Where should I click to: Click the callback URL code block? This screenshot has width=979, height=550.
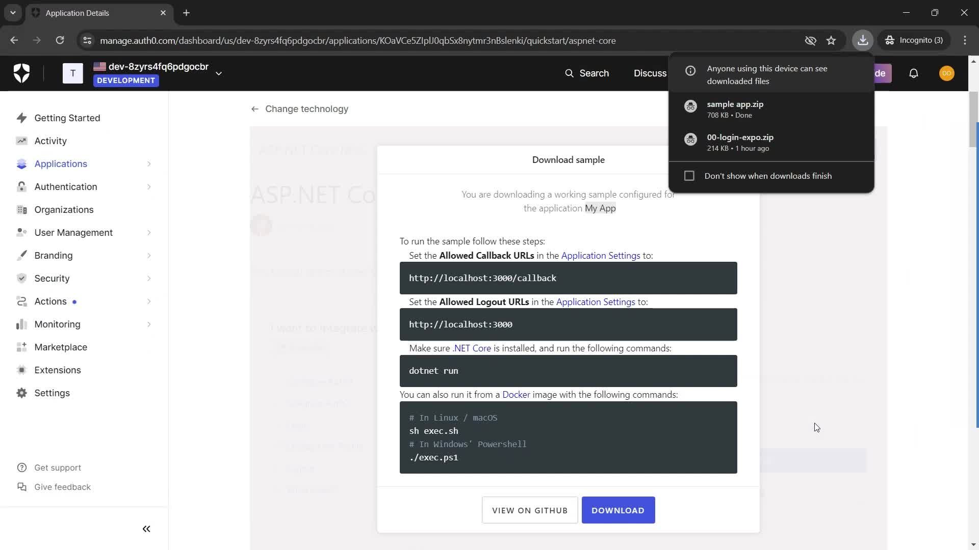coord(568,278)
